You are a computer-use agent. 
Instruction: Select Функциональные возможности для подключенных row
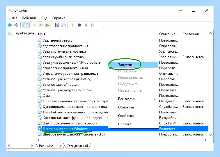(x=75, y=107)
